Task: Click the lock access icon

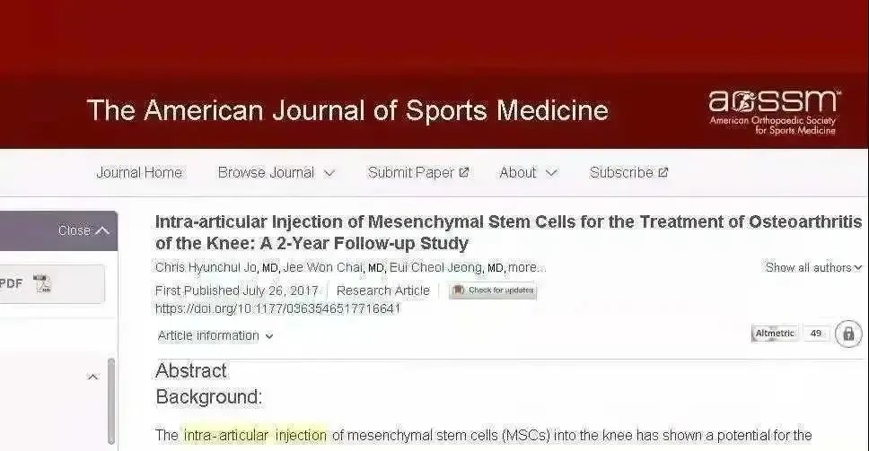Action: [x=848, y=334]
